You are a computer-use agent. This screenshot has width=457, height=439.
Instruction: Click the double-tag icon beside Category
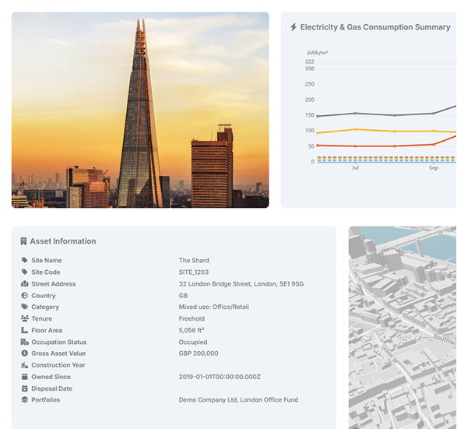(x=24, y=307)
